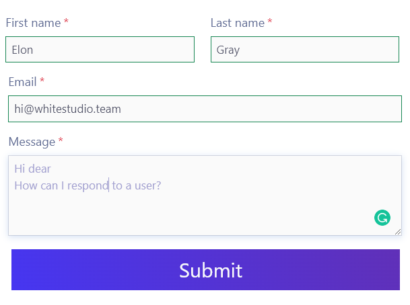Focus the Last name input field

[305, 49]
